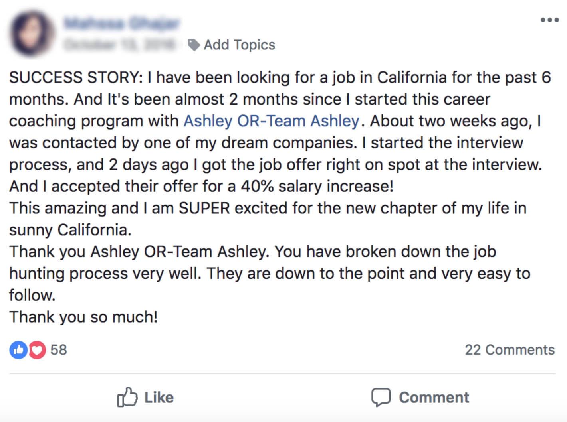This screenshot has height=422, width=567.
Task: Click the SUCCESS STORY opening words
Action: click(76, 77)
